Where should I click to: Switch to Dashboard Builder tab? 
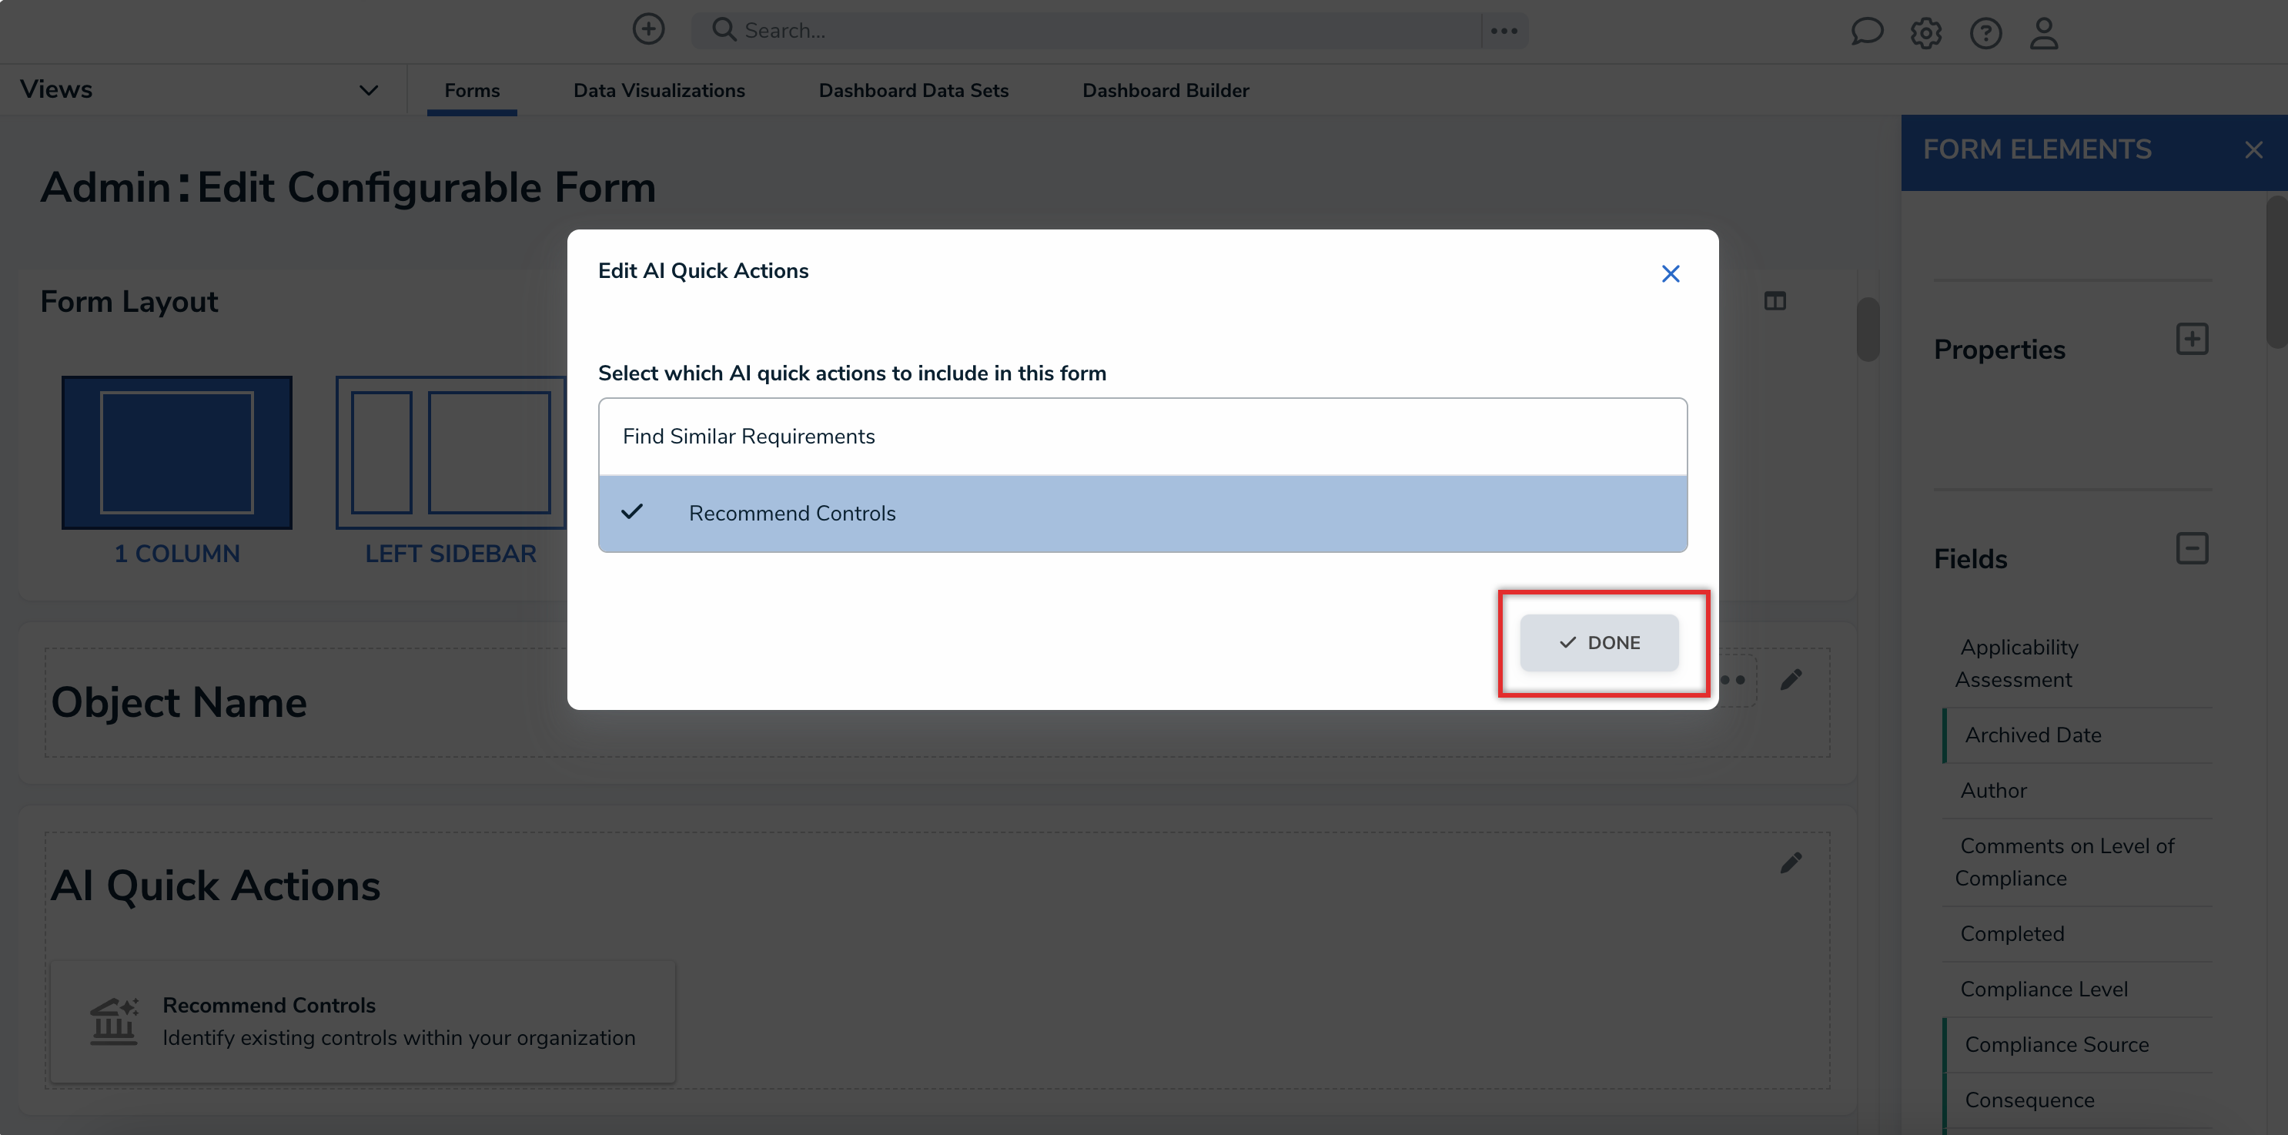click(1165, 91)
